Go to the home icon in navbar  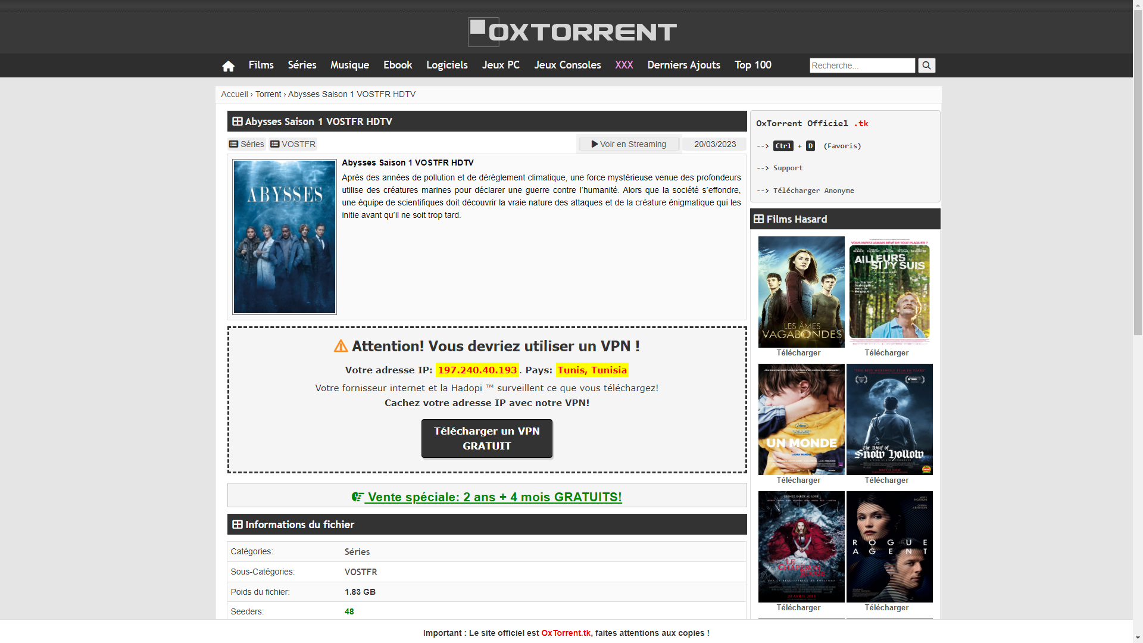coord(228,65)
